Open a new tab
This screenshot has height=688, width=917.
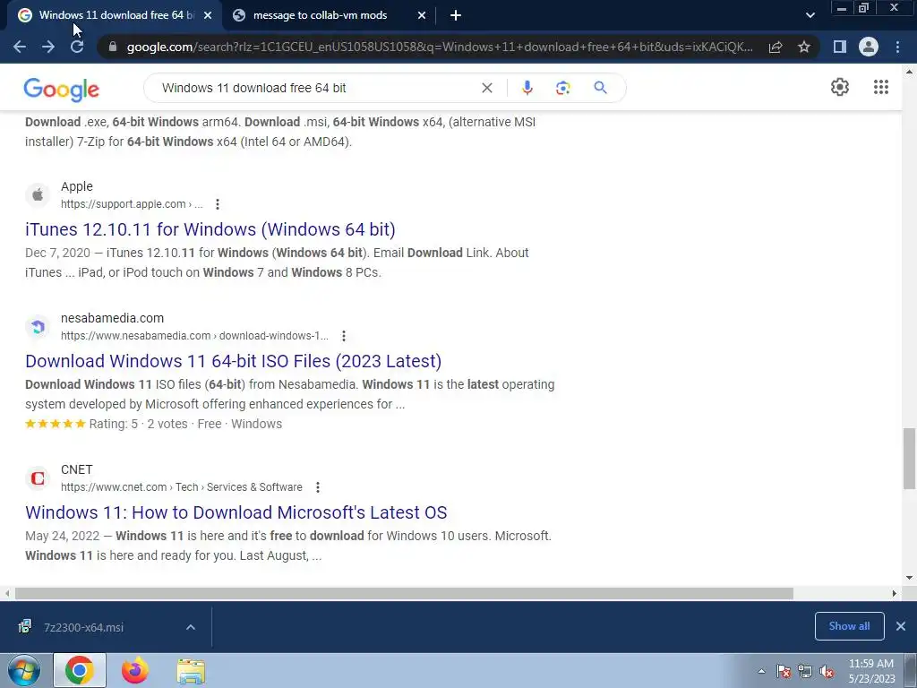pyautogui.click(x=456, y=15)
